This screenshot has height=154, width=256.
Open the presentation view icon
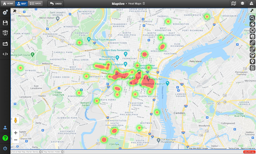[x=5, y=33]
